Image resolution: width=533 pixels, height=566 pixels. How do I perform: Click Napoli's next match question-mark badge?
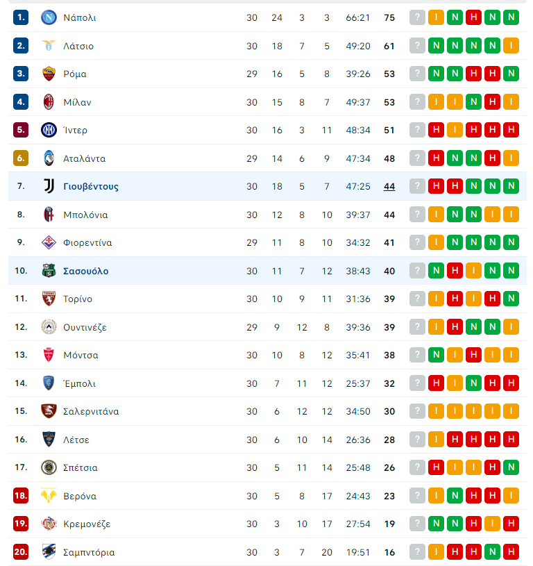(x=417, y=17)
